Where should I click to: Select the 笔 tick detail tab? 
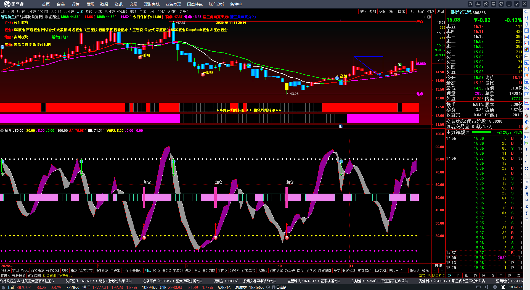(x=450, y=275)
